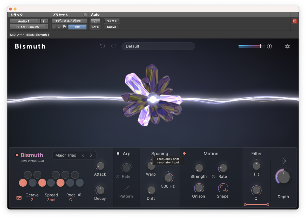Select next chord with right chevron

coord(91,155)
